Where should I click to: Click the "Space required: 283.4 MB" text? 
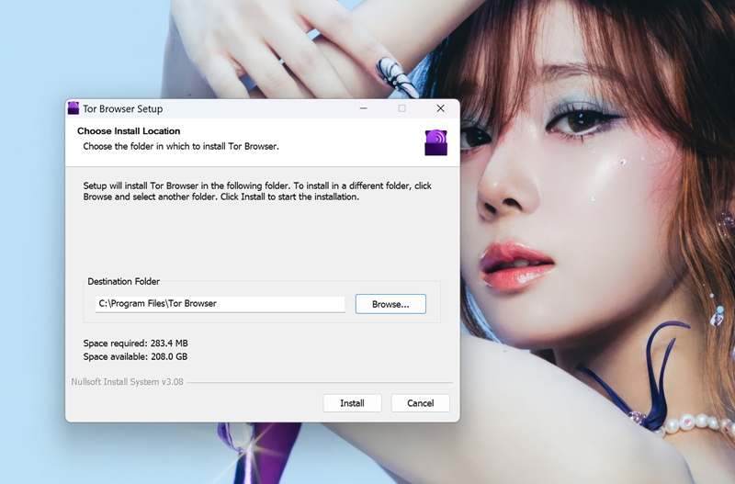pyautogui.click(x=135, y=343)
